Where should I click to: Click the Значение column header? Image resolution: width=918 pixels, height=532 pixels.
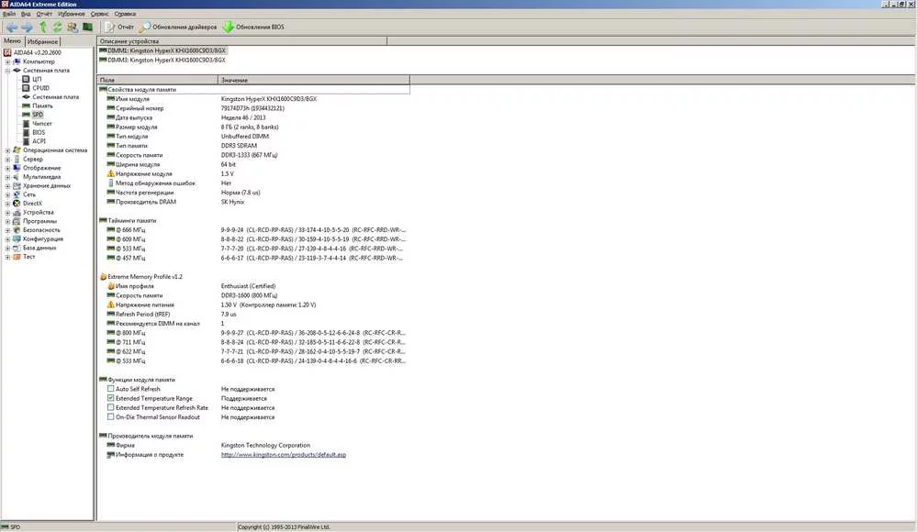click(314, 80)
